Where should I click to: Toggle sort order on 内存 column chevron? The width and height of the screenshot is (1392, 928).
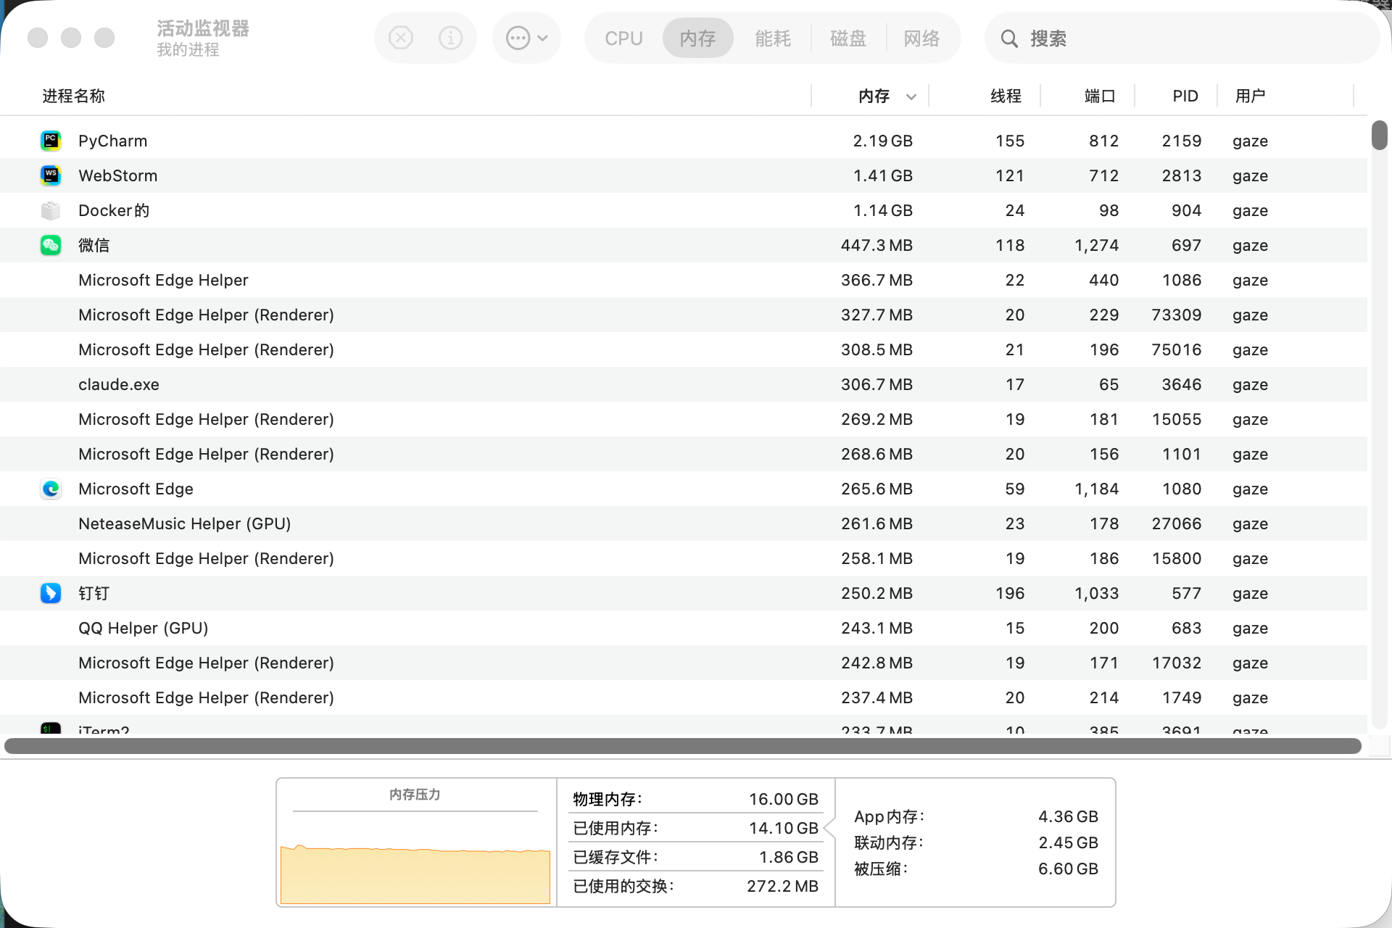(x=911, y=96)
